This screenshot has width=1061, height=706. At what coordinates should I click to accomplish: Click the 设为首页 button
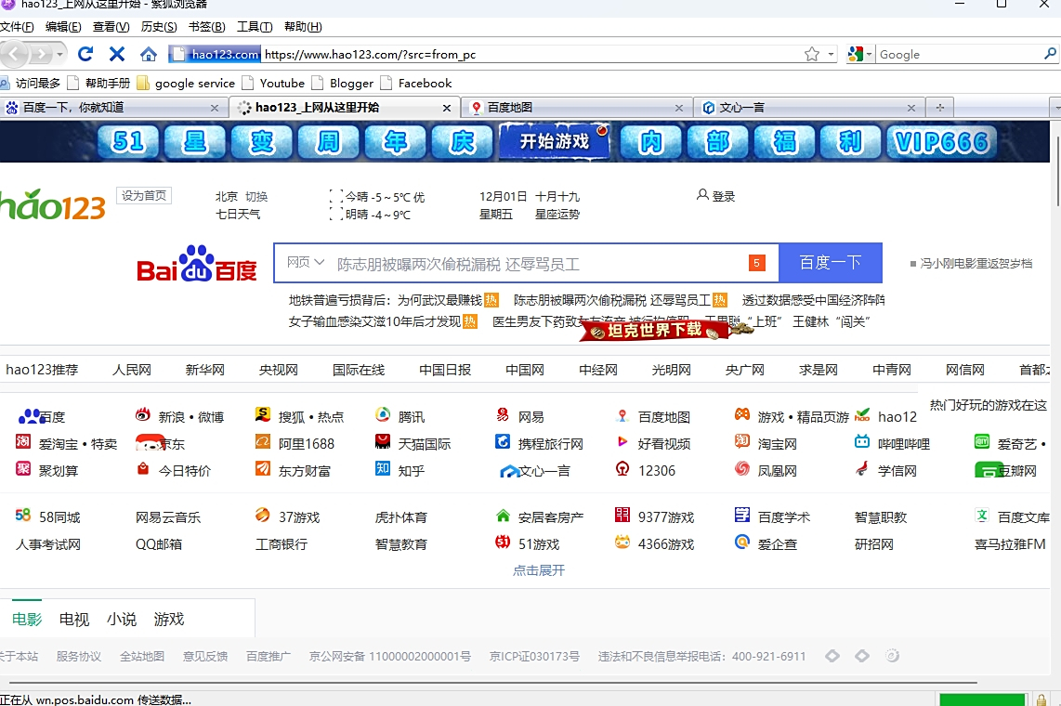click(x=144, y=195)
